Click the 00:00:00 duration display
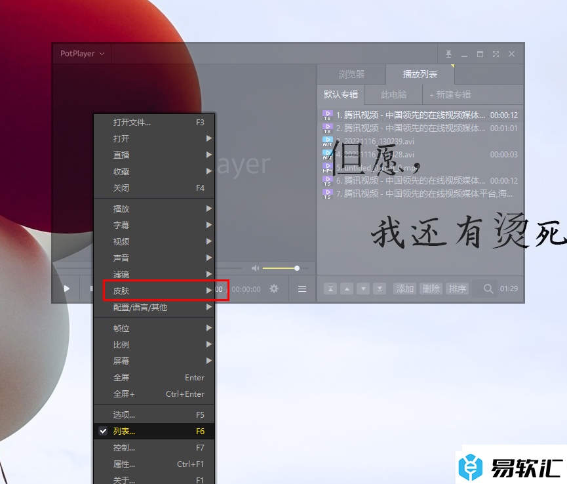 [246, 289]
